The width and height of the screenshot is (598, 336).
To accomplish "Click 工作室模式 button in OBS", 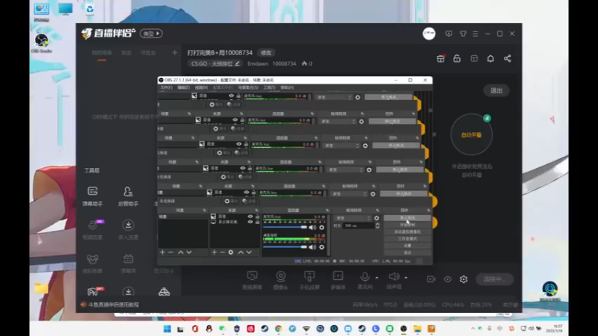I will click(407, 238).
